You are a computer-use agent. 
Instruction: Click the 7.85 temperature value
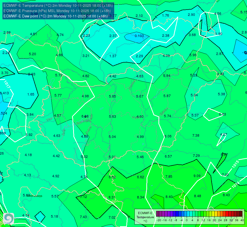169,177
